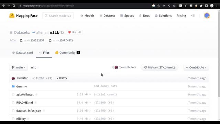Click the browser profile avatar
Image resolution: width=220 pixels, height=124 pixels.
pyautogui.click(x=212, y=6)
